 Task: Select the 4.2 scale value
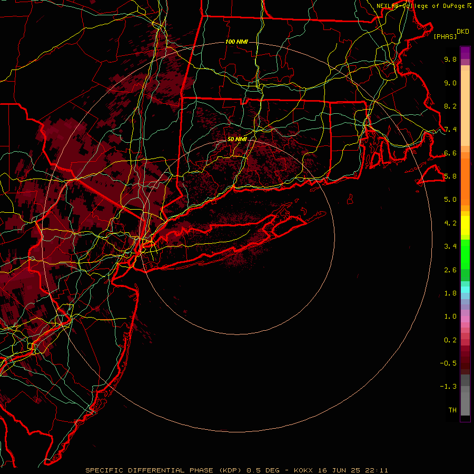(x=450, y=223)
